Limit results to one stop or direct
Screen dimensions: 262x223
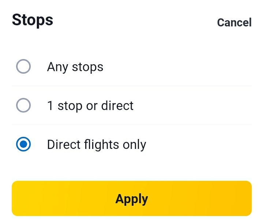tap(23, 106)
